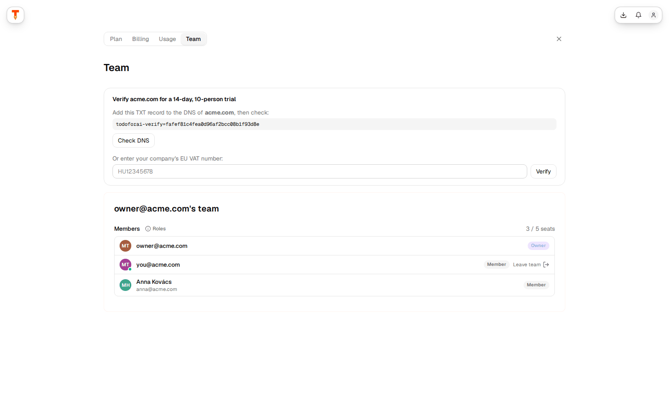Image resolution: width=669 pixels, height=418 pixels.
Task: Click the anna@acme.com email text
Action: pyautogui.click(x=156, y=289)
